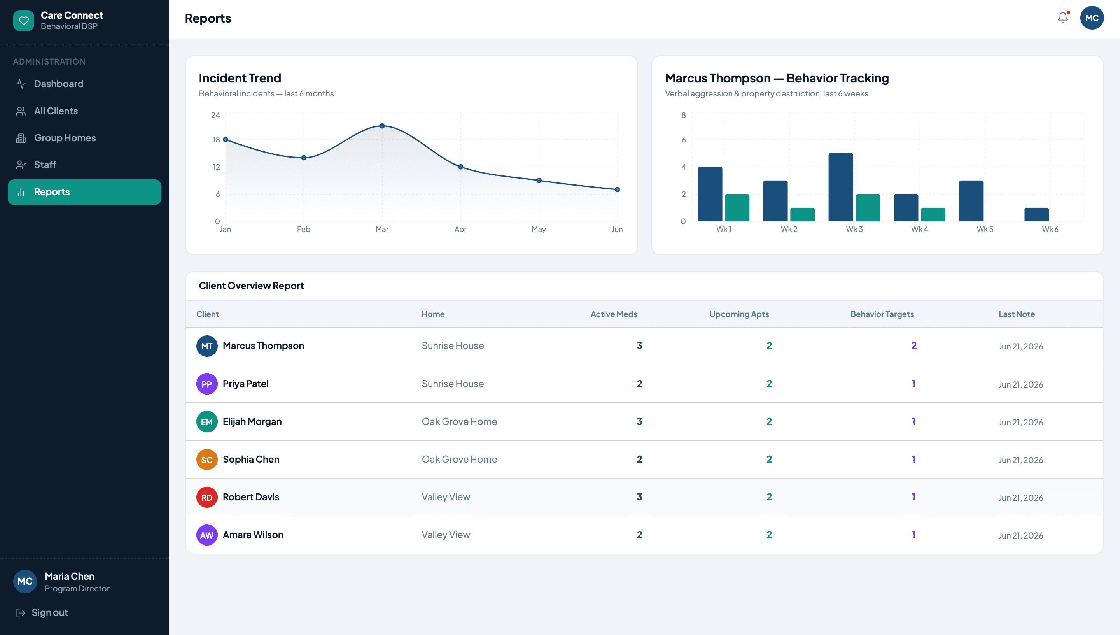Click the Jan data point on Incident Trend
This screenshot has width=1120, height=635.
click(225, 140)
